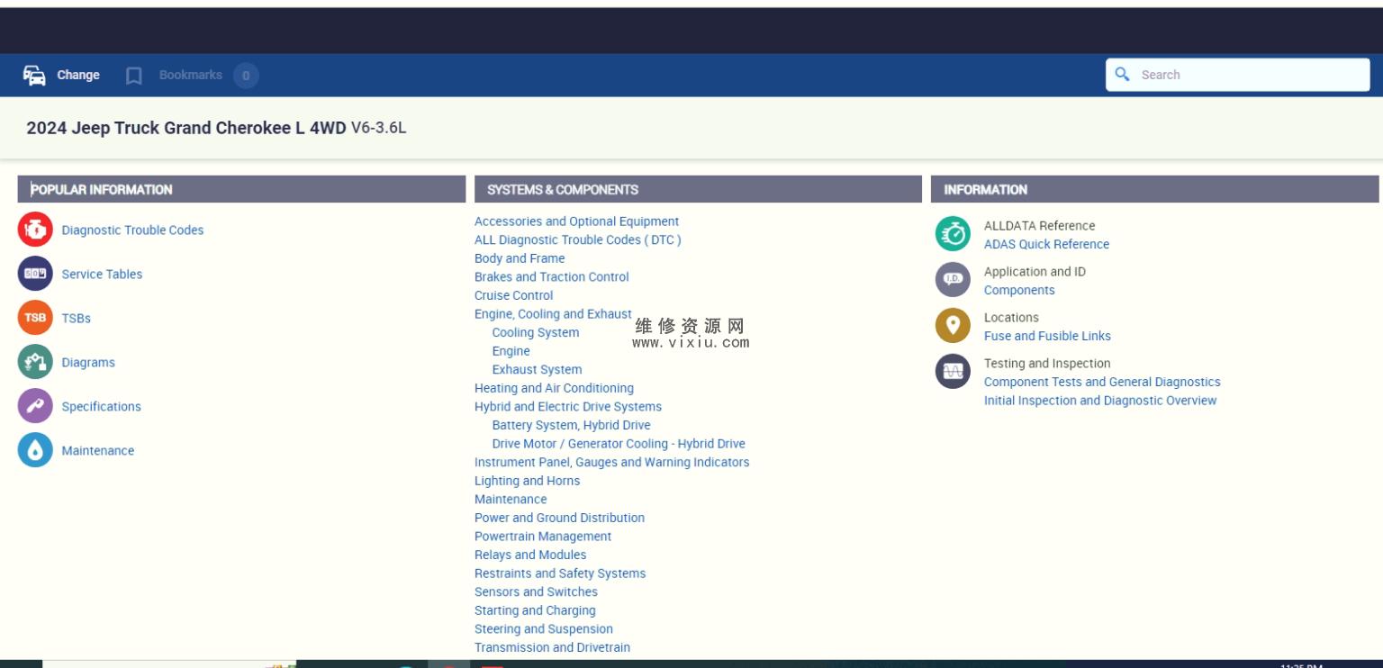Open Maintenance in Systems & Components list
This screenshot has width=1383, height=668.
click(511, 500)
